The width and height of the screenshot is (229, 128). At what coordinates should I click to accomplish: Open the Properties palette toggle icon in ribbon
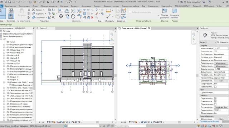click(x=11, y=16)
